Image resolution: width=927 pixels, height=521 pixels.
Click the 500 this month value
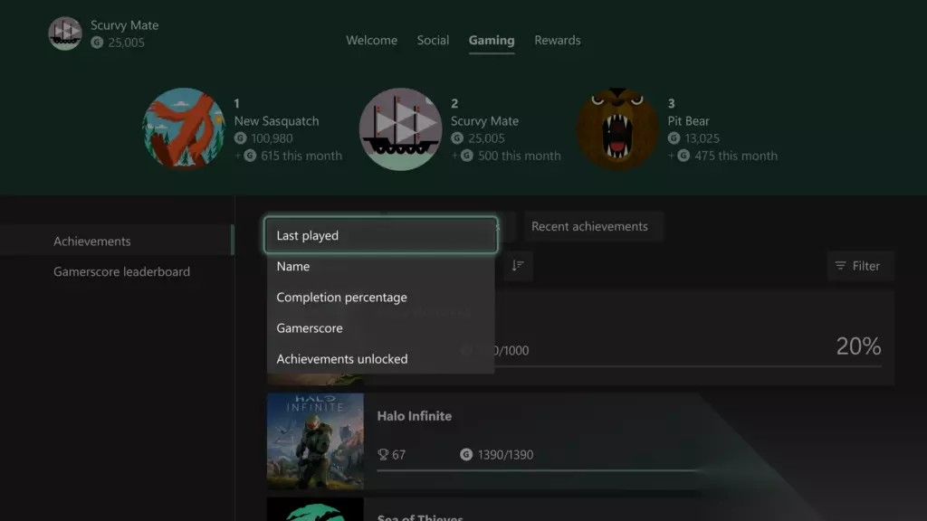click(x=519, y=156)
